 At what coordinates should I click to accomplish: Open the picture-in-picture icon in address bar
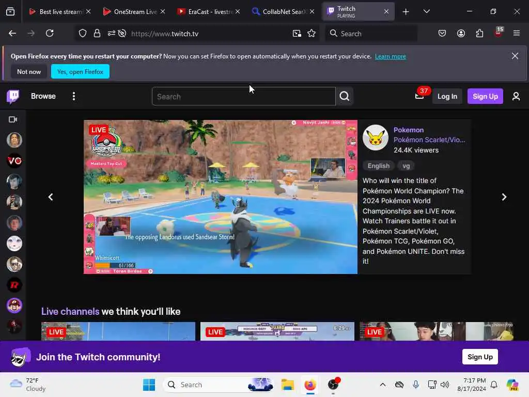point(297,34)
